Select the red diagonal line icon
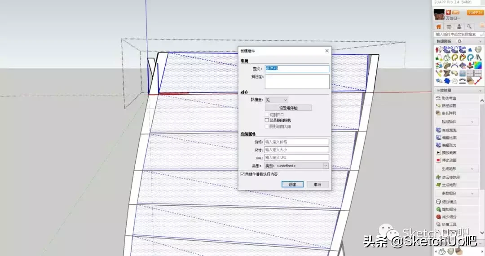 click(478, 81)
